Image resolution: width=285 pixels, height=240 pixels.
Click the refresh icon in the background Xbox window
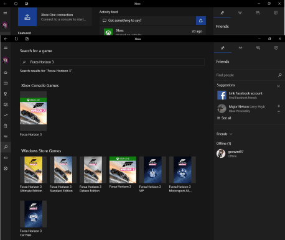pyautogui.click(x=16, y=4)
